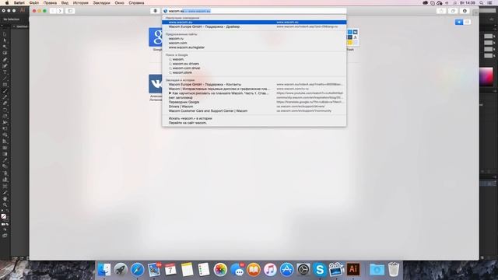Go back with Safari's back arrow

click(53, 11)
